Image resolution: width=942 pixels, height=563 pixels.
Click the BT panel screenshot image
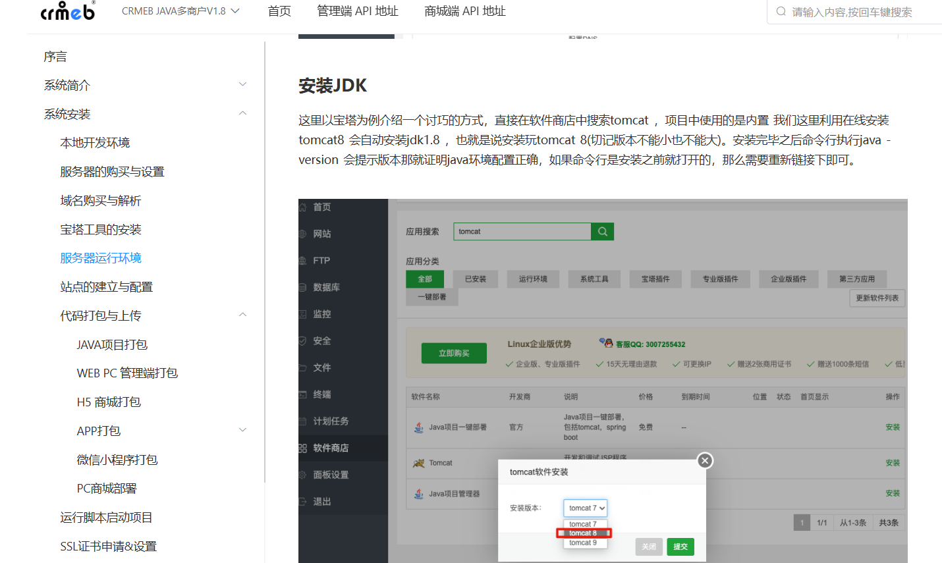(603, 381)
